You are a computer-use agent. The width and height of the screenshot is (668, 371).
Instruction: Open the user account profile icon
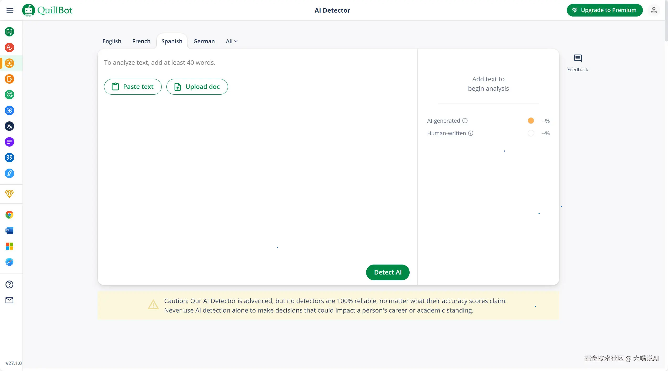coord(654,10)
